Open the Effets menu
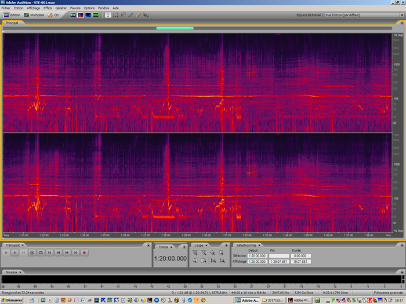 pos(48,8)
